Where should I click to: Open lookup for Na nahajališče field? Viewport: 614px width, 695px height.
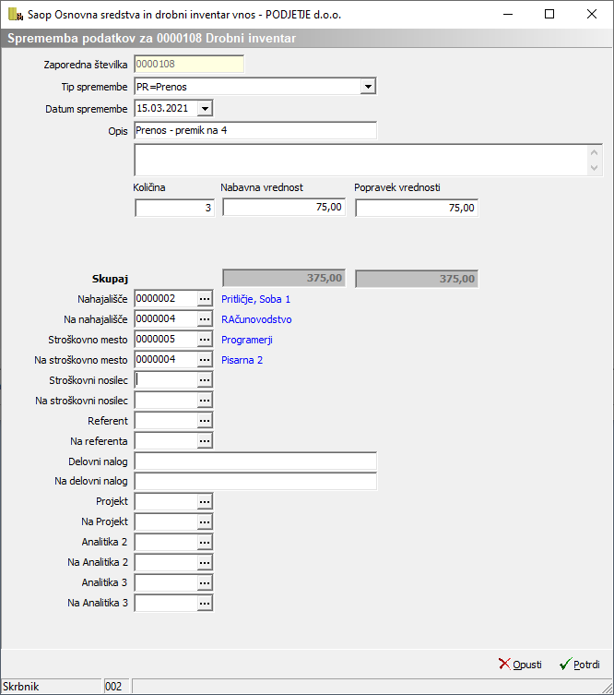coord(205,319)
